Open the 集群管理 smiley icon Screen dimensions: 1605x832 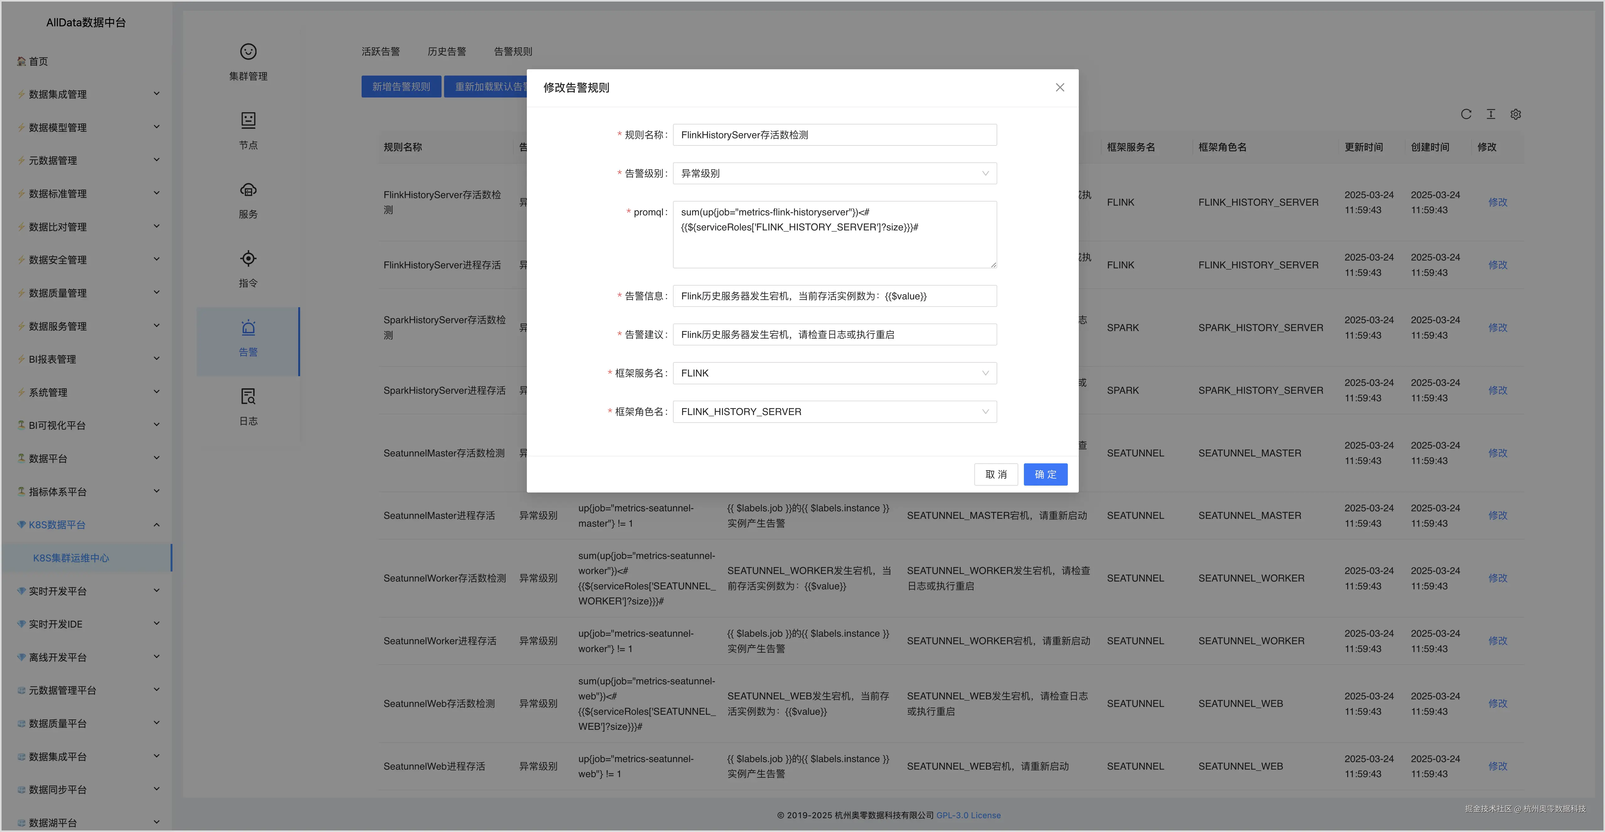click(x=248, y=52)
